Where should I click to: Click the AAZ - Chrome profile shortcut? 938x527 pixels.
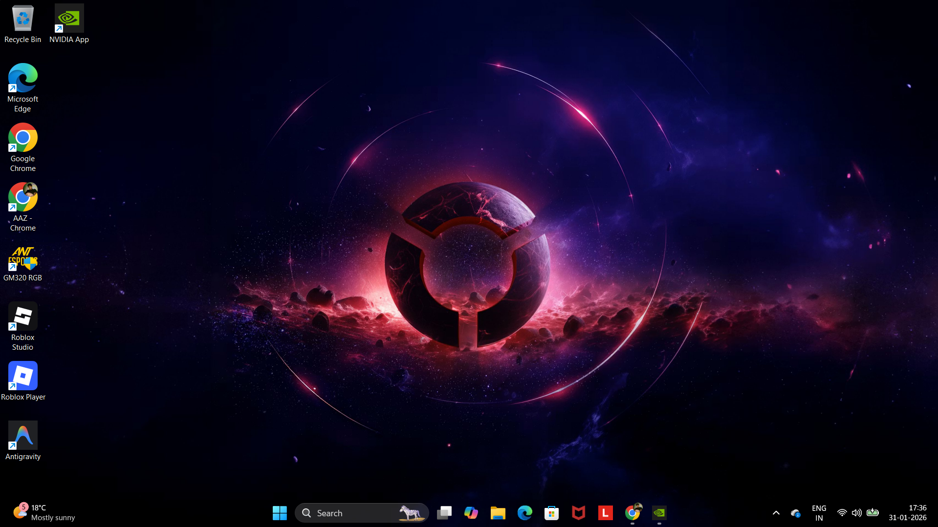click(22, 206)
